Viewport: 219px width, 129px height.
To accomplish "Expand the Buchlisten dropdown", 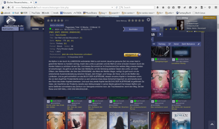I will pos(133,29).
